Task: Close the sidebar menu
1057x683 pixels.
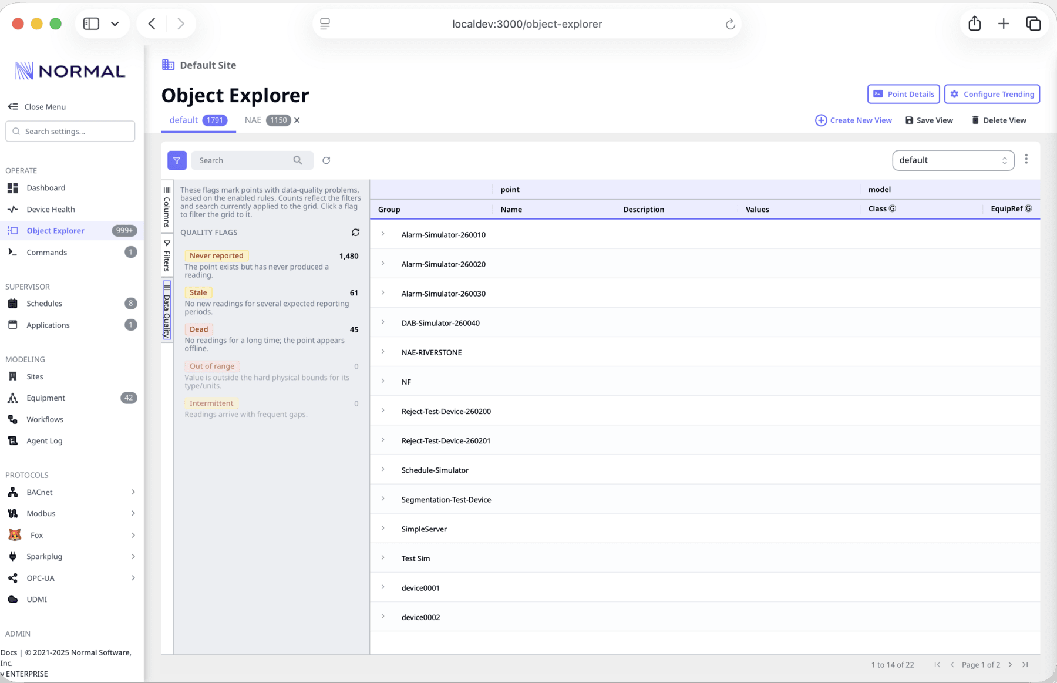Action: (36, 107)
